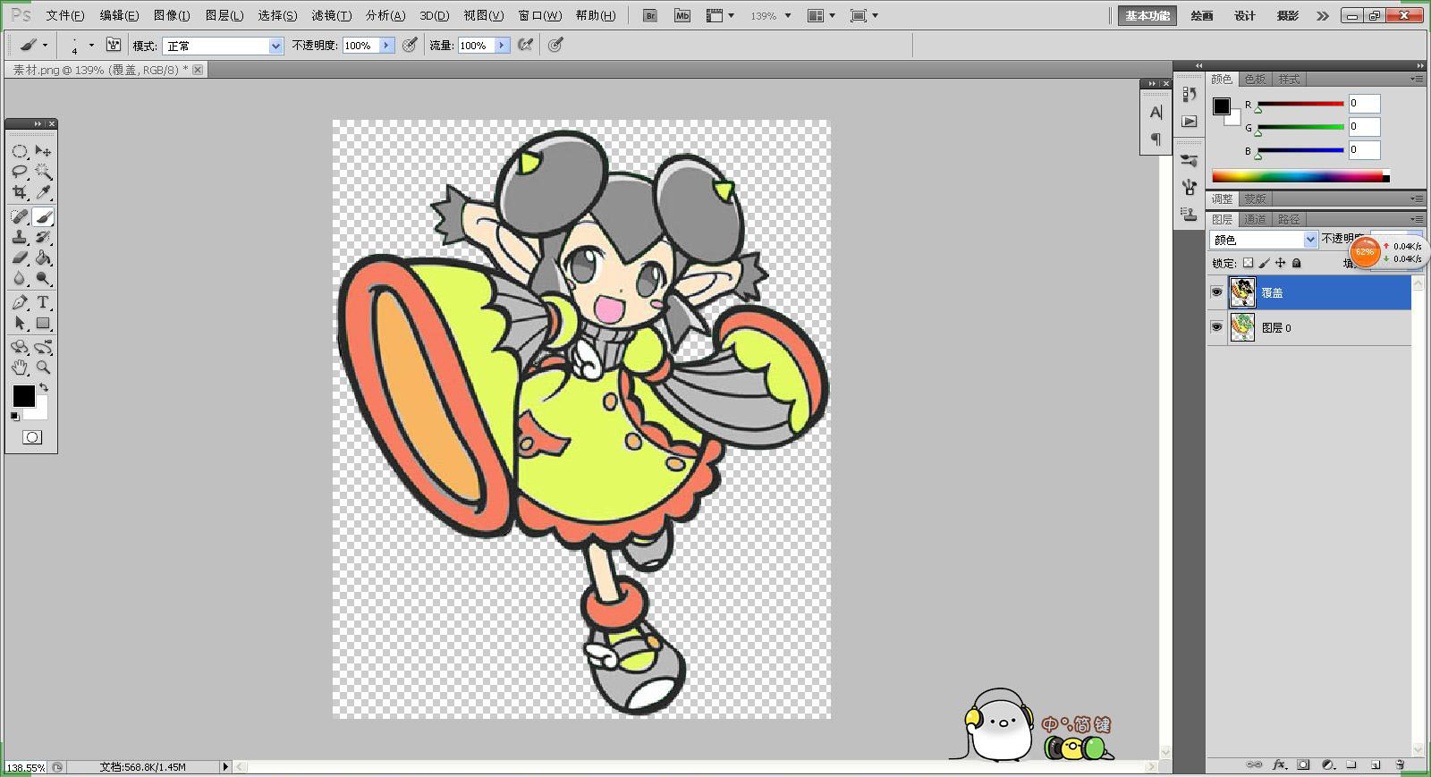1431x777 pixels.
Task: Open layer blend mode 颜色 dropdown
Action: pyautogui.click(x=1264, y=240)
